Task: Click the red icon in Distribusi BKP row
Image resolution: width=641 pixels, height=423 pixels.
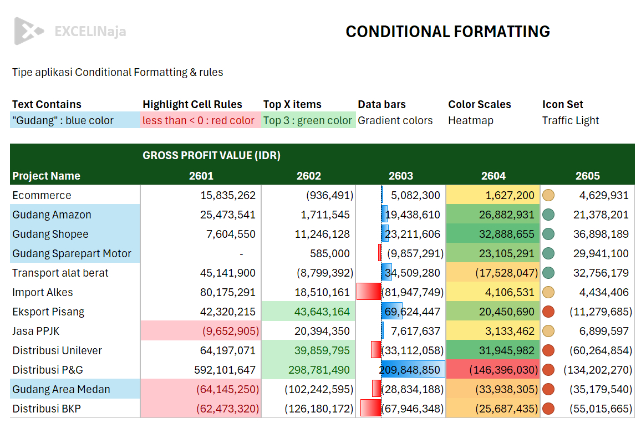Action: [x=548, y=409]
